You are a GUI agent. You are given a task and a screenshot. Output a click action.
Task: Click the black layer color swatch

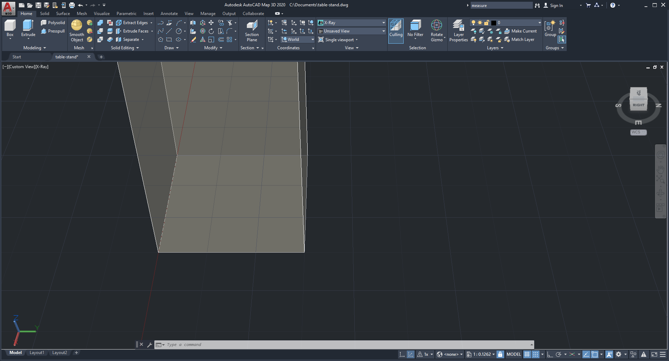tap(493, 22)
